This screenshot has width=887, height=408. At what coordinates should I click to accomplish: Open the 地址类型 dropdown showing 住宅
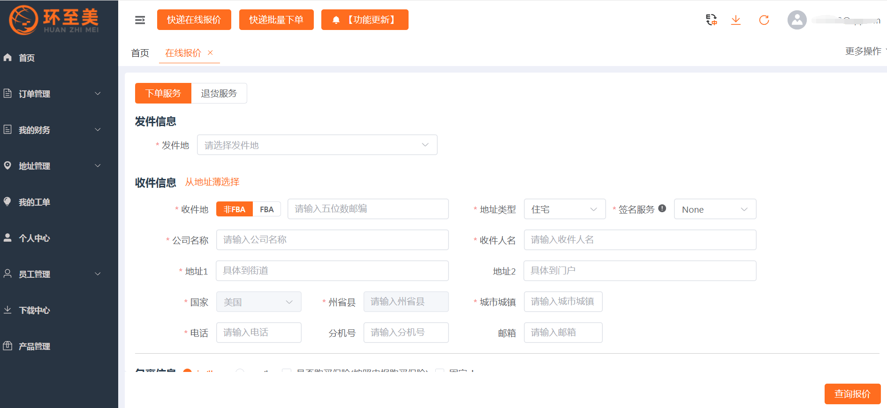coord(565,209)
